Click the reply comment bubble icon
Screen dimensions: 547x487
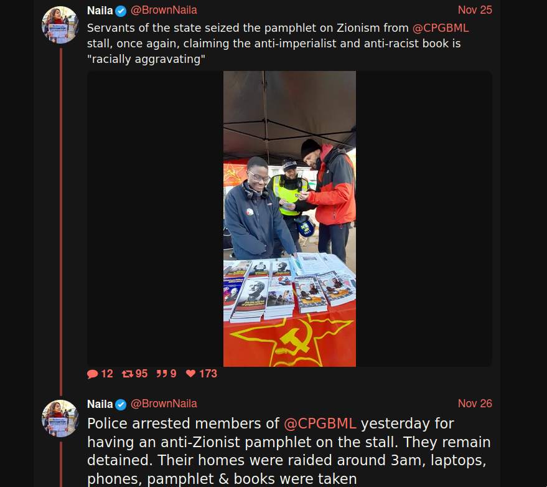tap(93, 374)
